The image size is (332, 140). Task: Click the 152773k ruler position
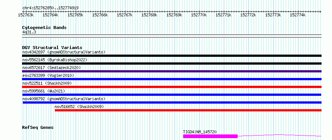tap(273, 15)
